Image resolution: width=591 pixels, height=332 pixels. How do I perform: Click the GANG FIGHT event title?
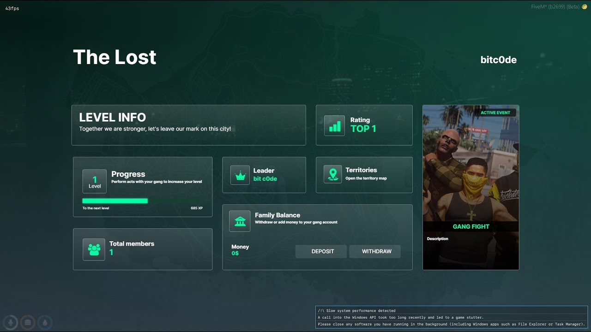pyautogui.click(x=470, y=226)
